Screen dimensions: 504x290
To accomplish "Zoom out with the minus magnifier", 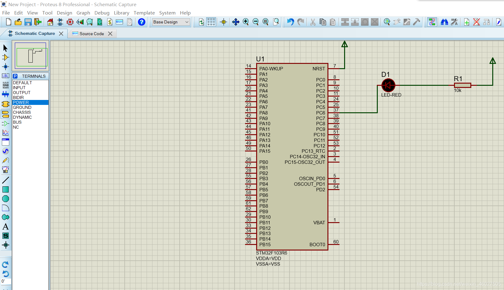I will pos(256,22).
